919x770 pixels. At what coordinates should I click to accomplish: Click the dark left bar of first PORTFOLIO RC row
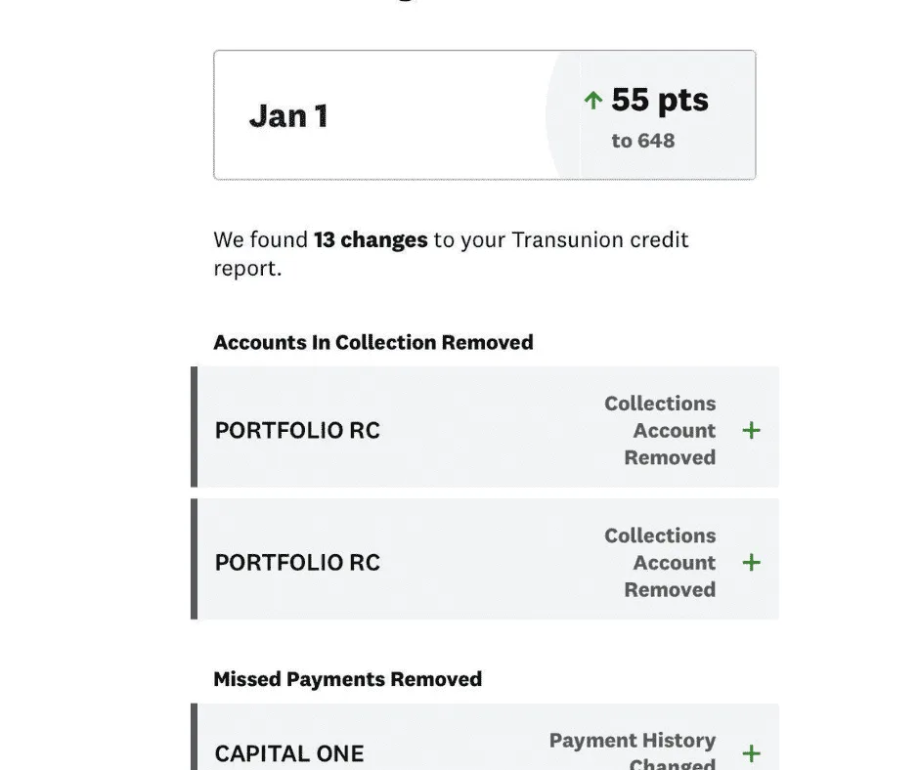(195, 427)
